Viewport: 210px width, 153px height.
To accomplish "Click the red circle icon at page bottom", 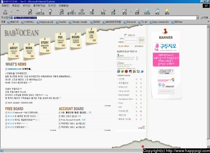I will (x=143, y=146).
